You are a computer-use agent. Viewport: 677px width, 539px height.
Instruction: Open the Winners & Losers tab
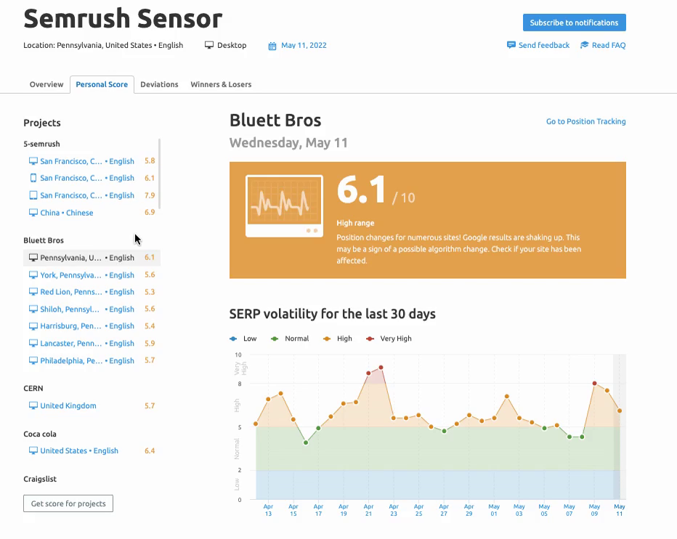click(x=221, y=84)
